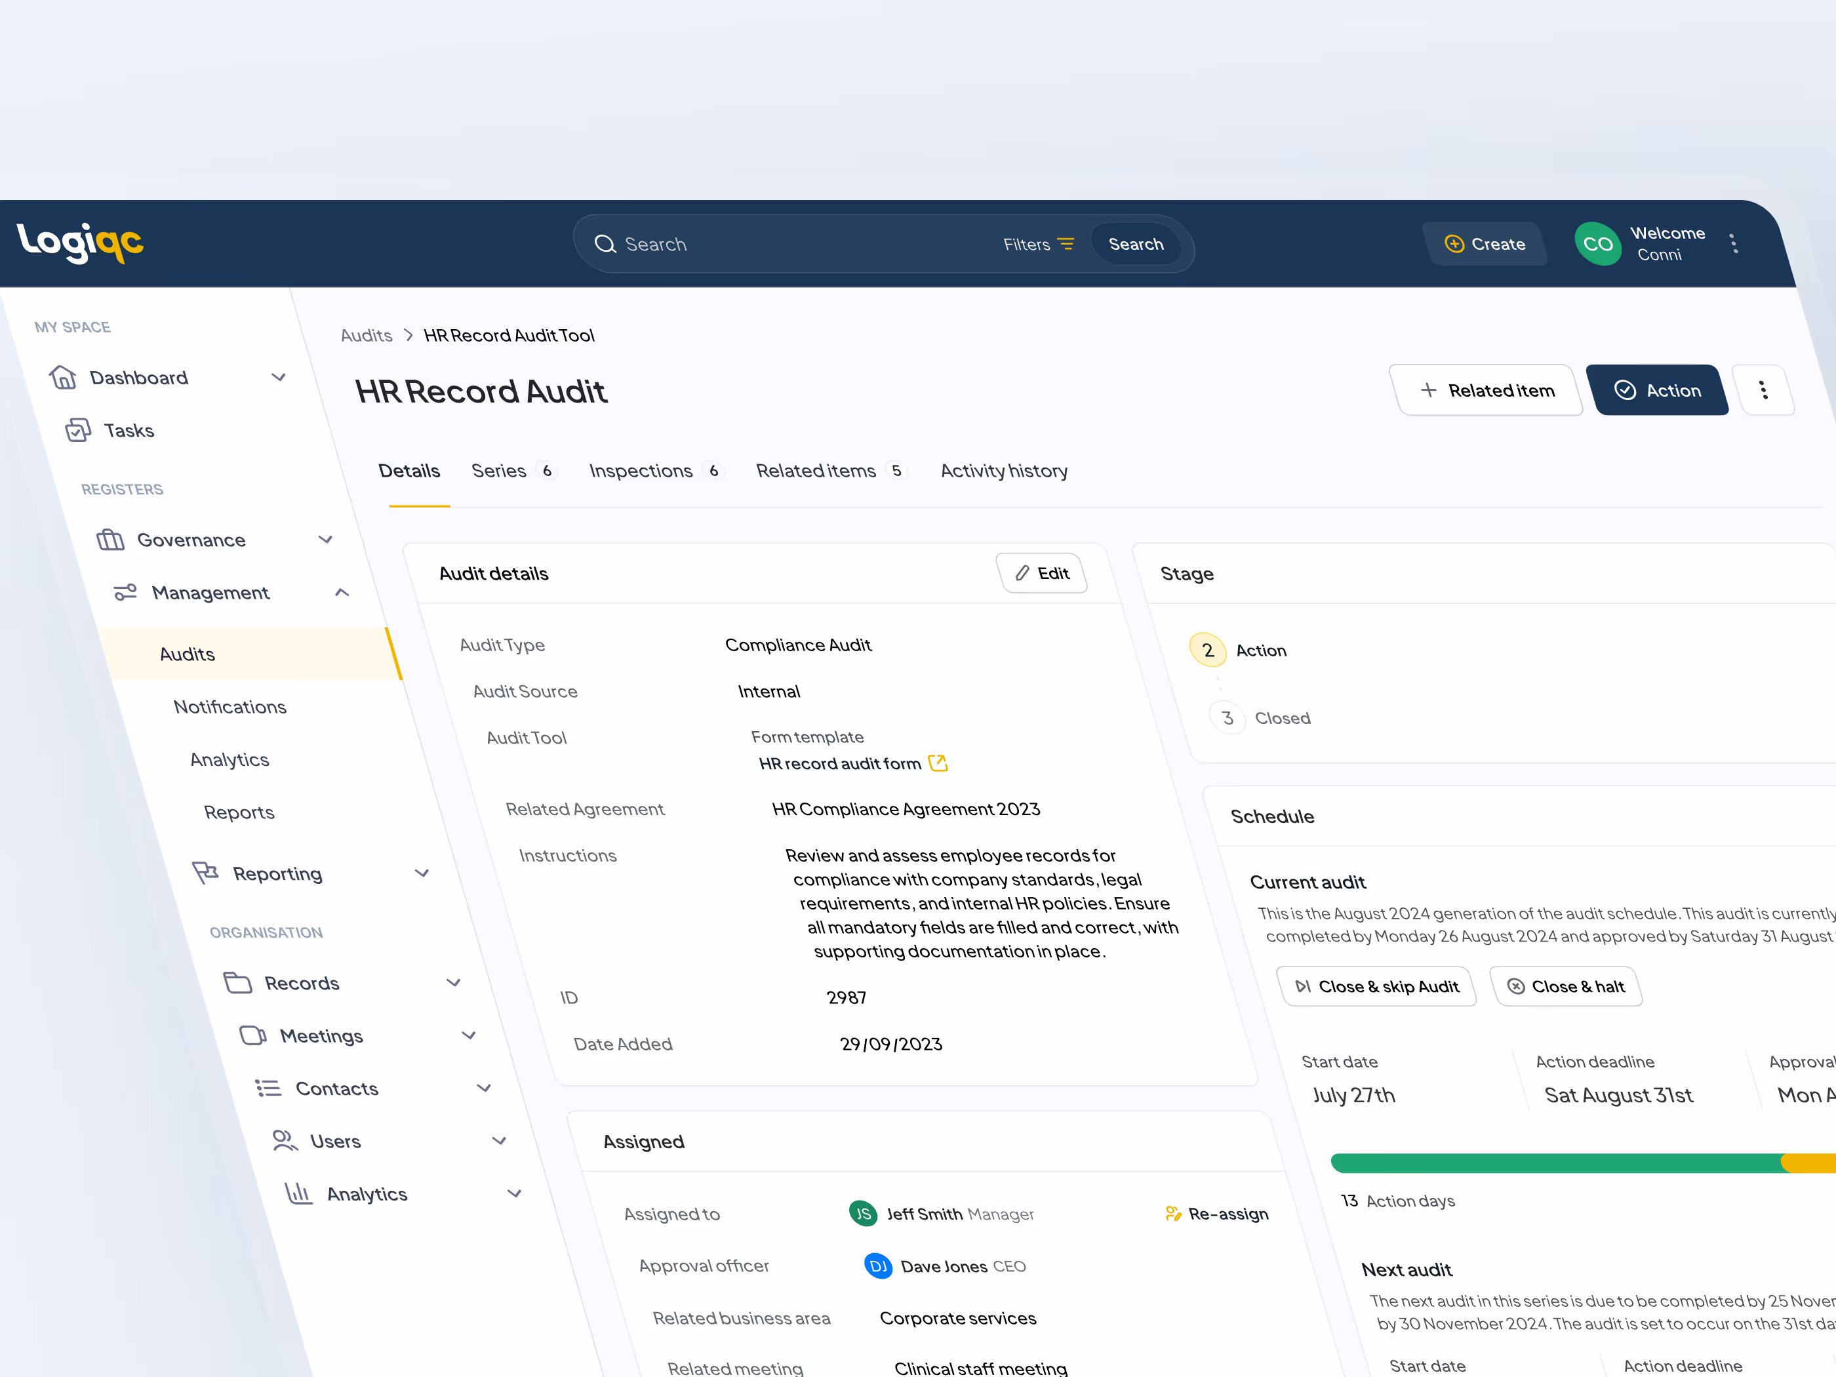The height and width of the screenshot is (1377, 1836).
Task: Collapse the Management section
Action: [x=342, y=593]
